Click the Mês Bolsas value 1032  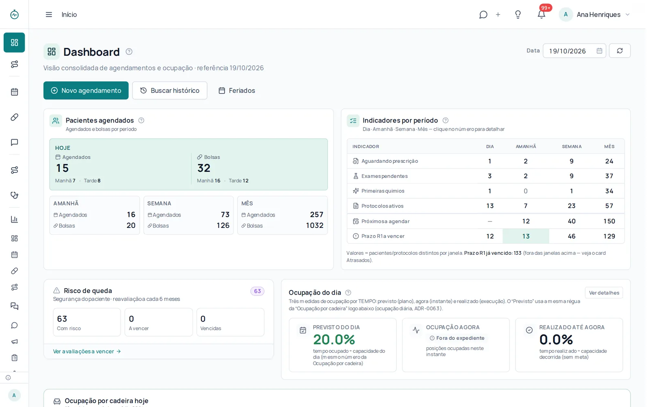tap(315, 225)
